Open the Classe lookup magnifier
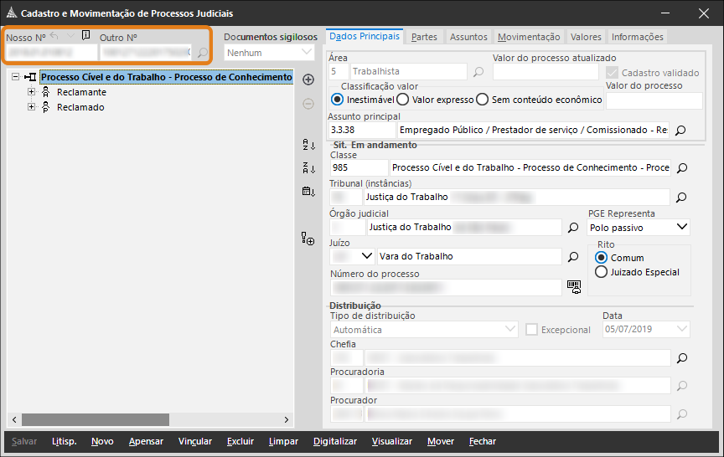Screen dimensions: 724x457 (x=681, y=168)
